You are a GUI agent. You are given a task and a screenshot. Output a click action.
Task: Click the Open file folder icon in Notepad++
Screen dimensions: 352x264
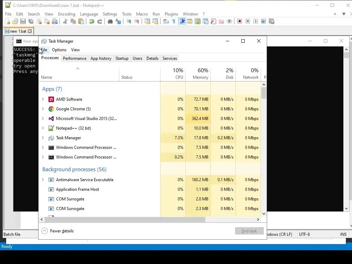(15, 21)
